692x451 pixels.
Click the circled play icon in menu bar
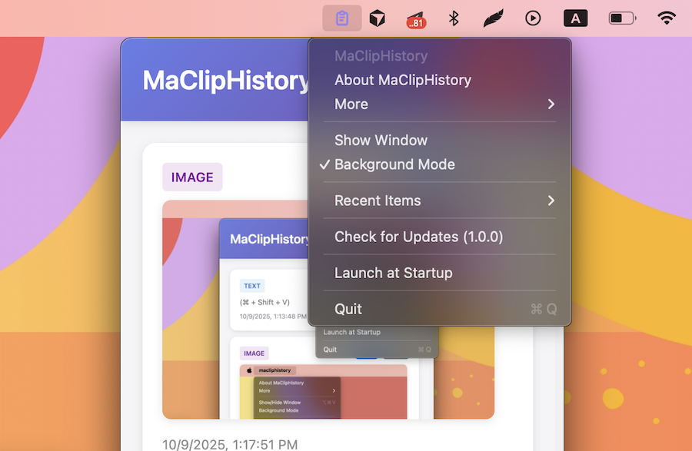(533, 18)
